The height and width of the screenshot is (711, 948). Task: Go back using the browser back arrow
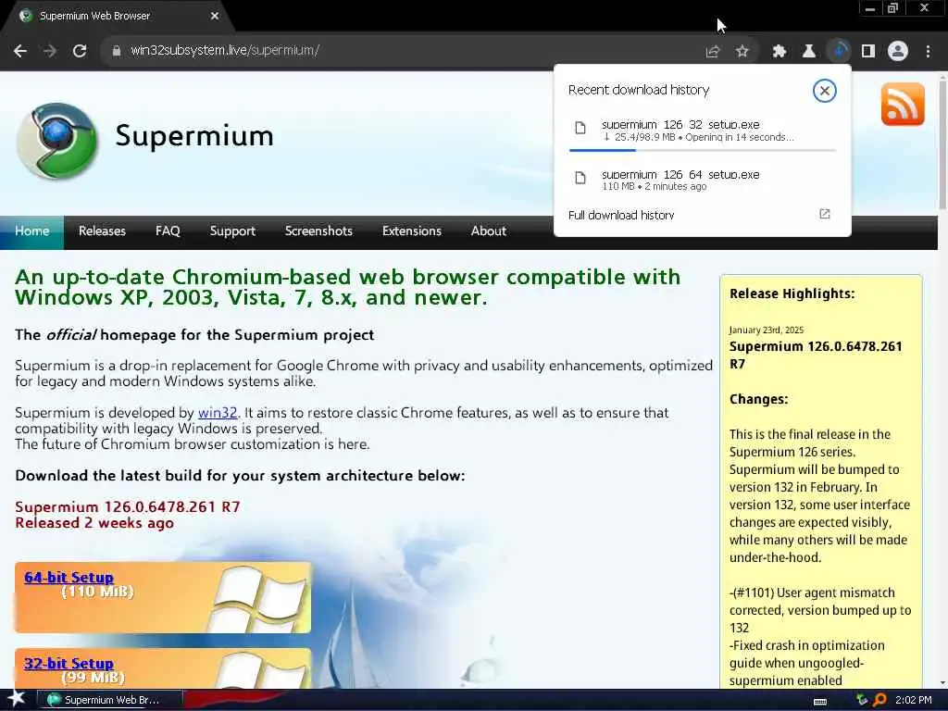point(20,51)
